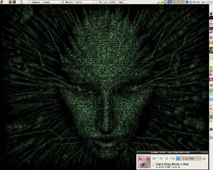
Task: Open the terminal launcher beside Firefox
Action: (14, 2)
